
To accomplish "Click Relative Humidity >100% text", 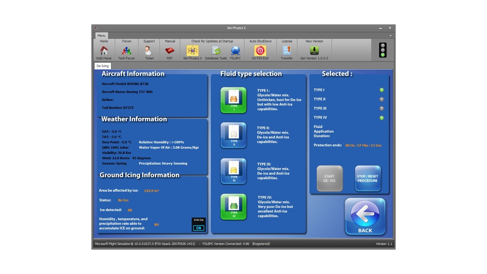I will point(161,142).
